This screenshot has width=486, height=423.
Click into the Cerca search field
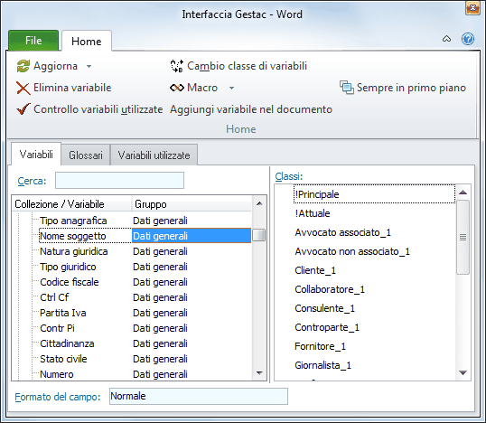click(119, 181)
